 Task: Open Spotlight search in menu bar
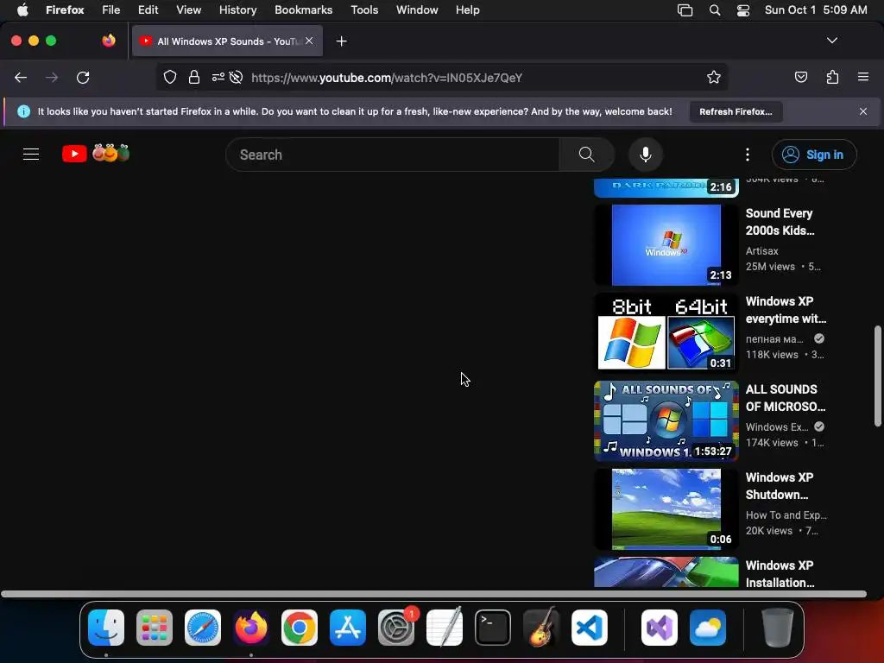[x=714, y=10]
